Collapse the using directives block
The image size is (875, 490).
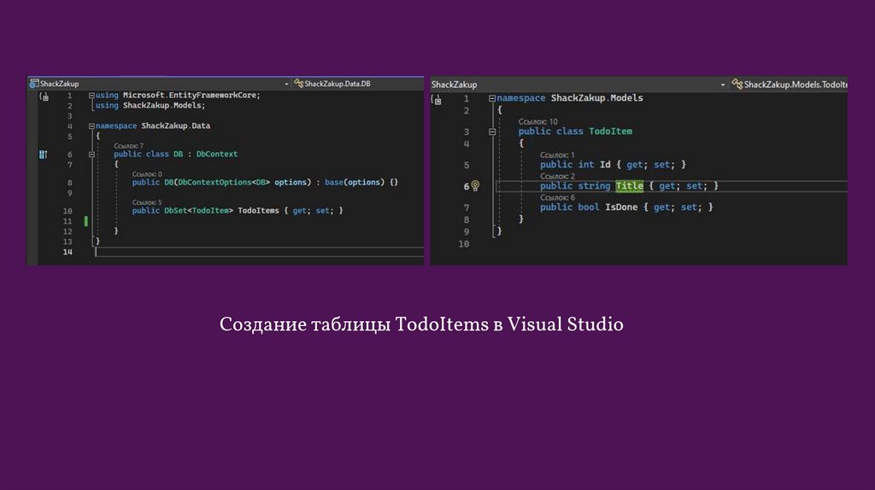[91, 96]
